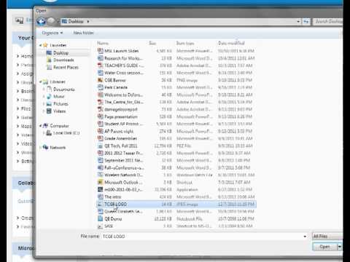The height and width of the screenshot is (262, 350).
Task: Select the Page presentation file row
Action: click(x=176, y=116)
